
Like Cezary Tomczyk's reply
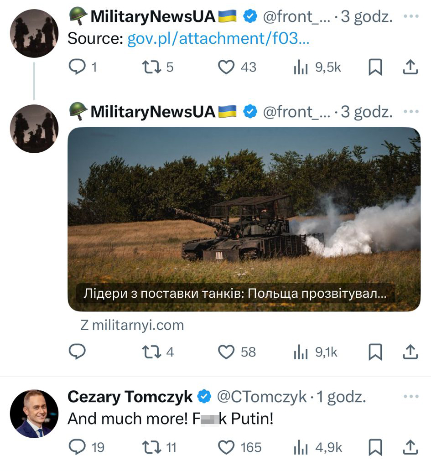[x=226, y=447]
